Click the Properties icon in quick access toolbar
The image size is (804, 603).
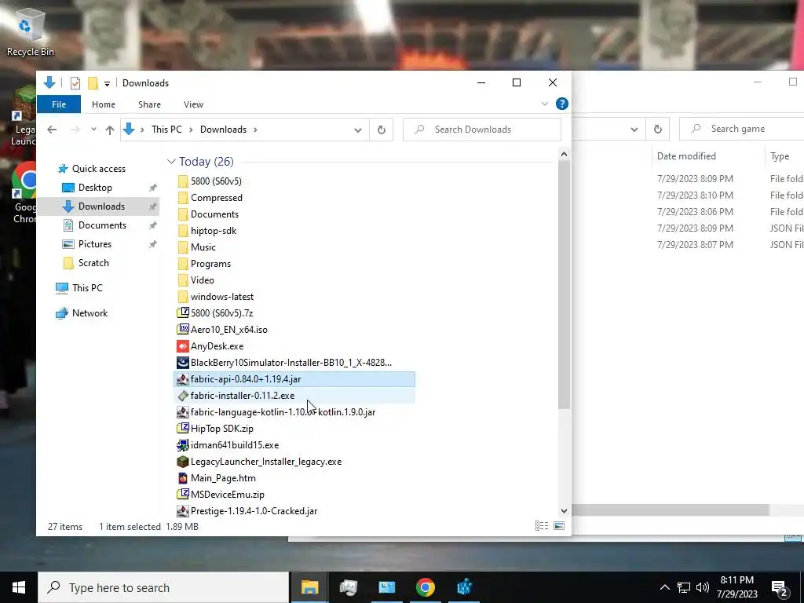pyautogui.click(x=75, y=83)
